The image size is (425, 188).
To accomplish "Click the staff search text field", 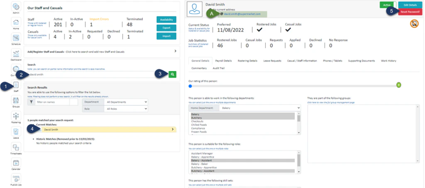I will click(x=97, y=74).
